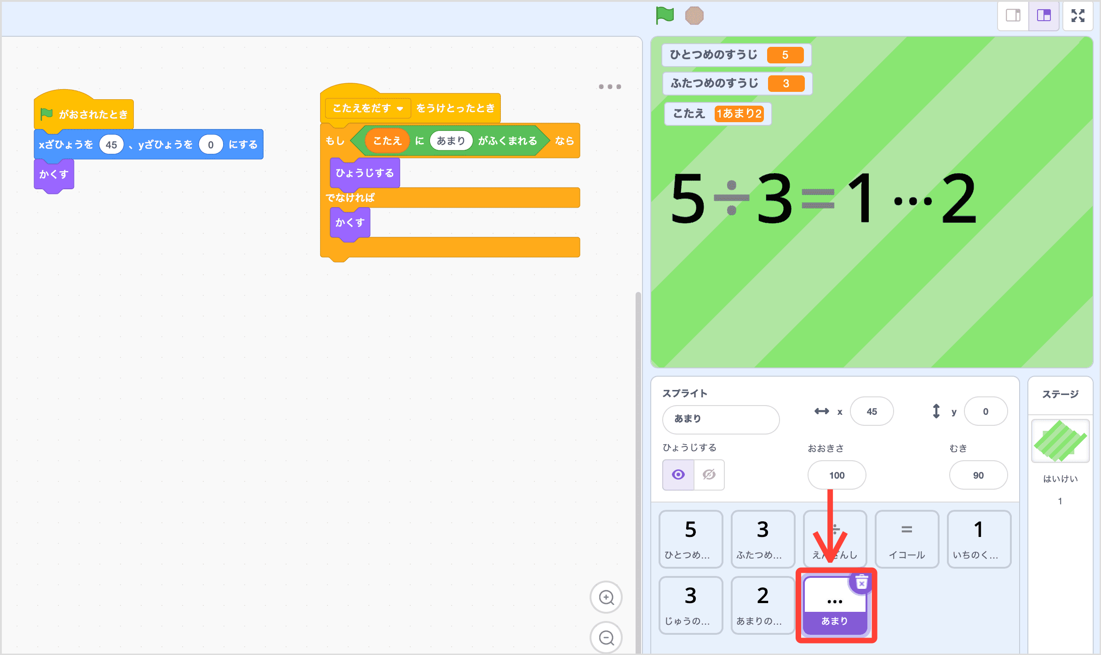Switch to small stage layout
The width and height of the screenshot is (1101, 655).
pos(1013,16)
